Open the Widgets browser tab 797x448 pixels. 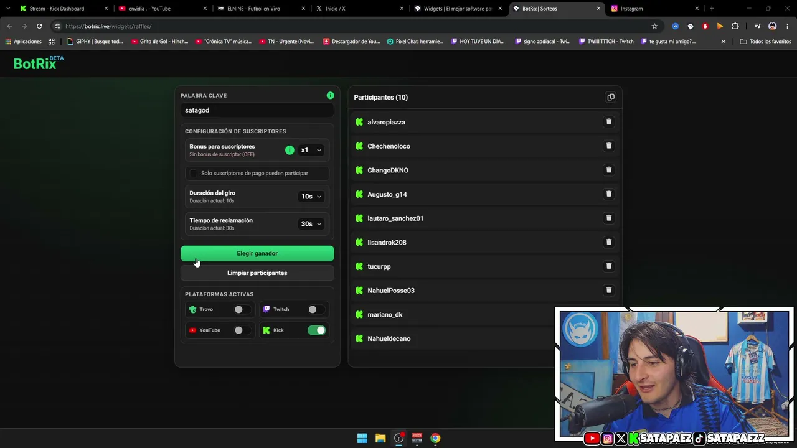[x=458, y=9]
